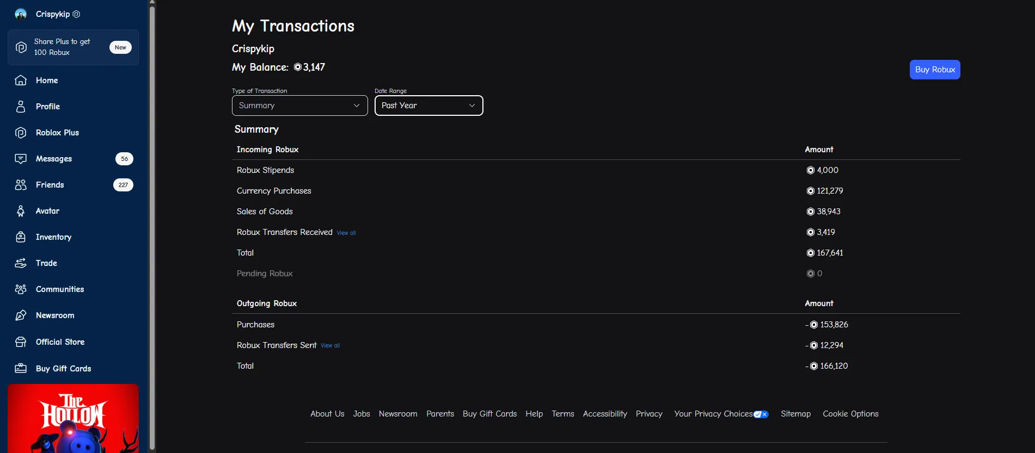Image resolution: width=1035 pixels, height=453 pixels.
Task: View all Robux Transfers Sent
Action: [330, 346]
